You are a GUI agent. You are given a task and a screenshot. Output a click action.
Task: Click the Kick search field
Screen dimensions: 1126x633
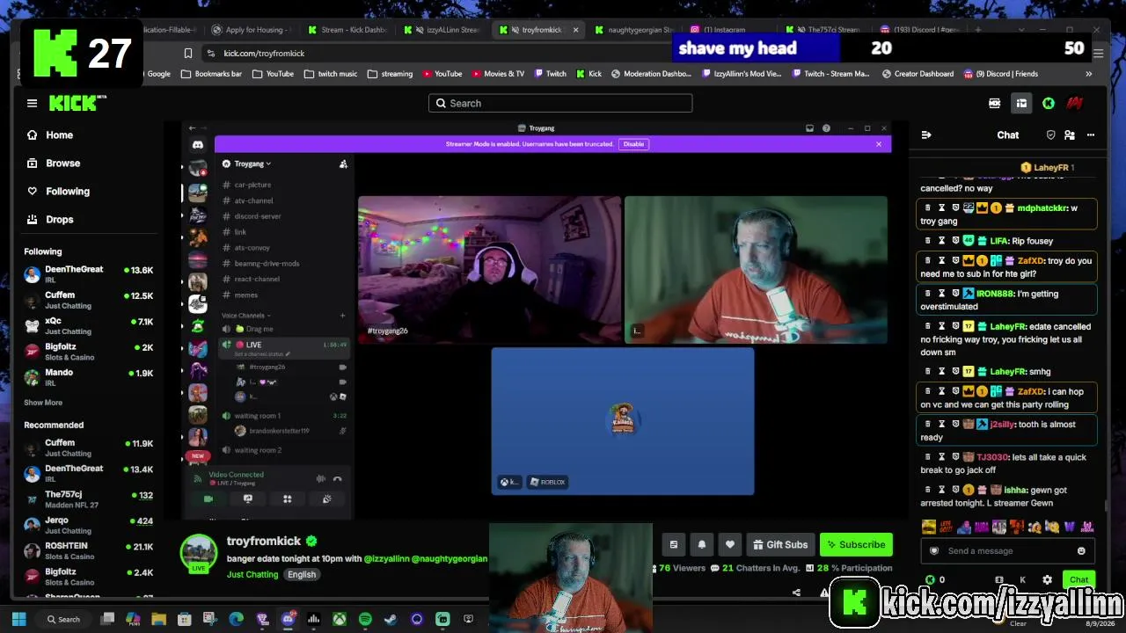(x=560, y=103)
